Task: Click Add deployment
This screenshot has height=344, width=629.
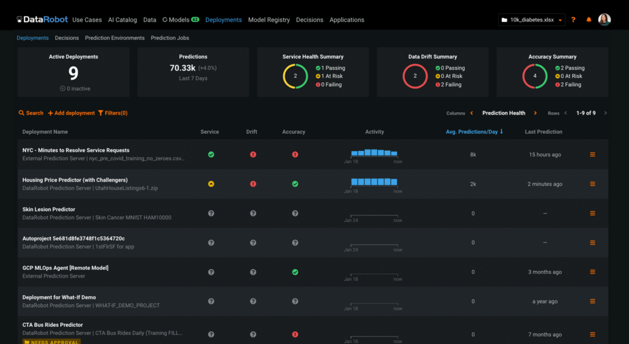Action: coord(71,113)
